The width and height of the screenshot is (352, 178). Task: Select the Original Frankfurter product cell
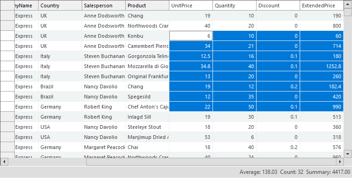pyautogui.click(x=147, y=76)
